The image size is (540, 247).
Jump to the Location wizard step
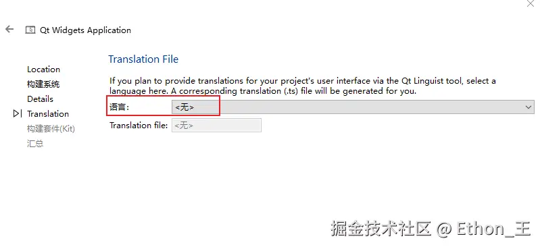coord(43,69)
